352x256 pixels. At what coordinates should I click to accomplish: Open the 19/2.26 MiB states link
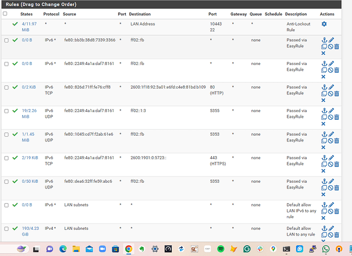coord(29,114)
